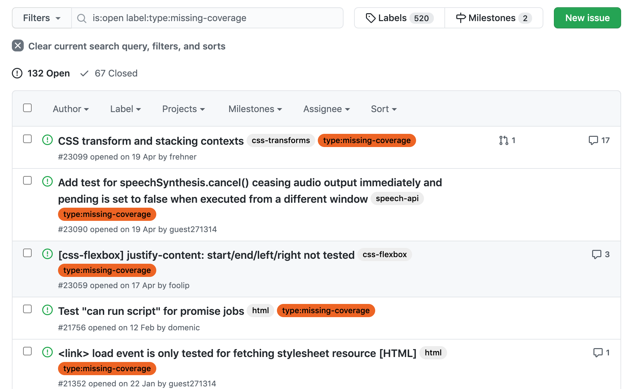Screen dimensions: 633x389
Task: Check the box for CSS transform issue
Action: 27,139
